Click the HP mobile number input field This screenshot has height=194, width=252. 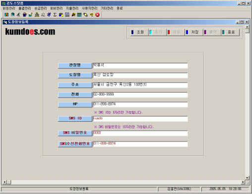coord(140,104)
